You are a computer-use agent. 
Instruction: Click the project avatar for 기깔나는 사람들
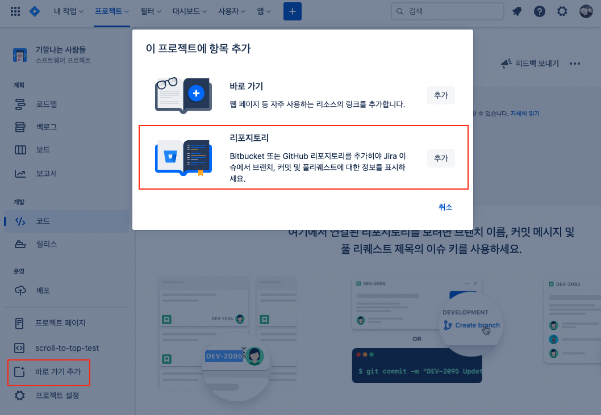[x=20, y=55]
